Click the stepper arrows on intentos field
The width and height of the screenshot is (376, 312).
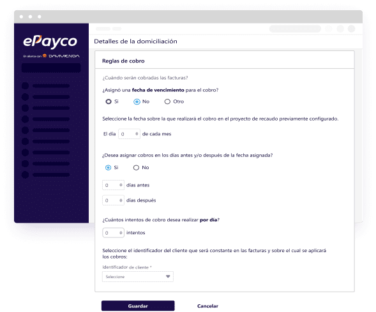(x=121, y=233)
